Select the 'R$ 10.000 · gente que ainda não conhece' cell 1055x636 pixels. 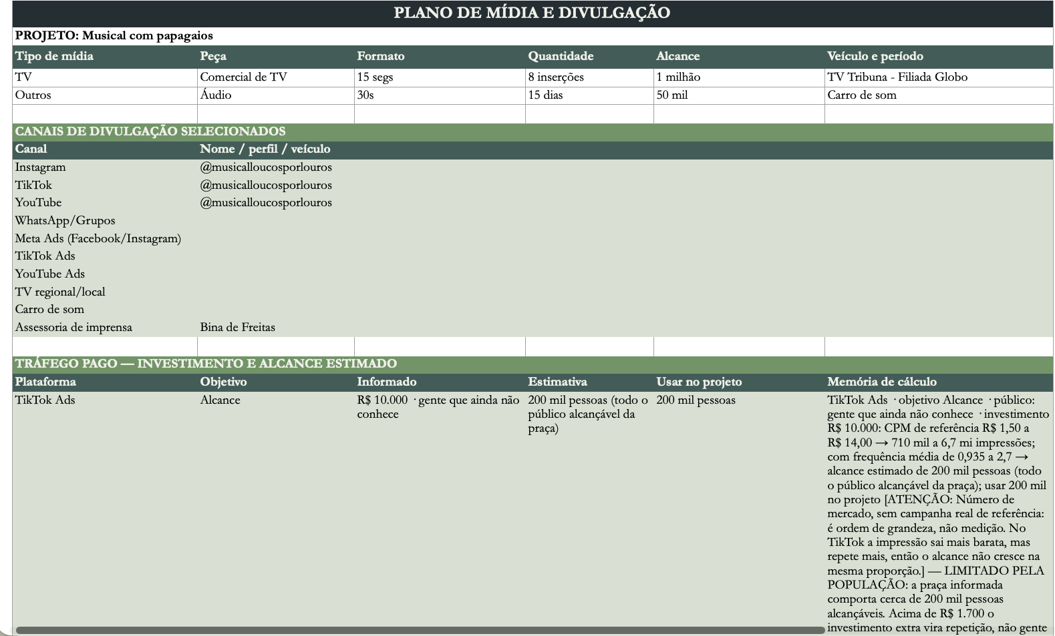[438, 407]
